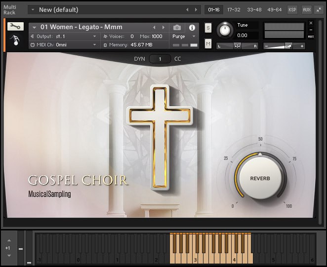Click the music note instrument icon
The width and height of the screenshot is (327, 267).
(x=15, y=40)
